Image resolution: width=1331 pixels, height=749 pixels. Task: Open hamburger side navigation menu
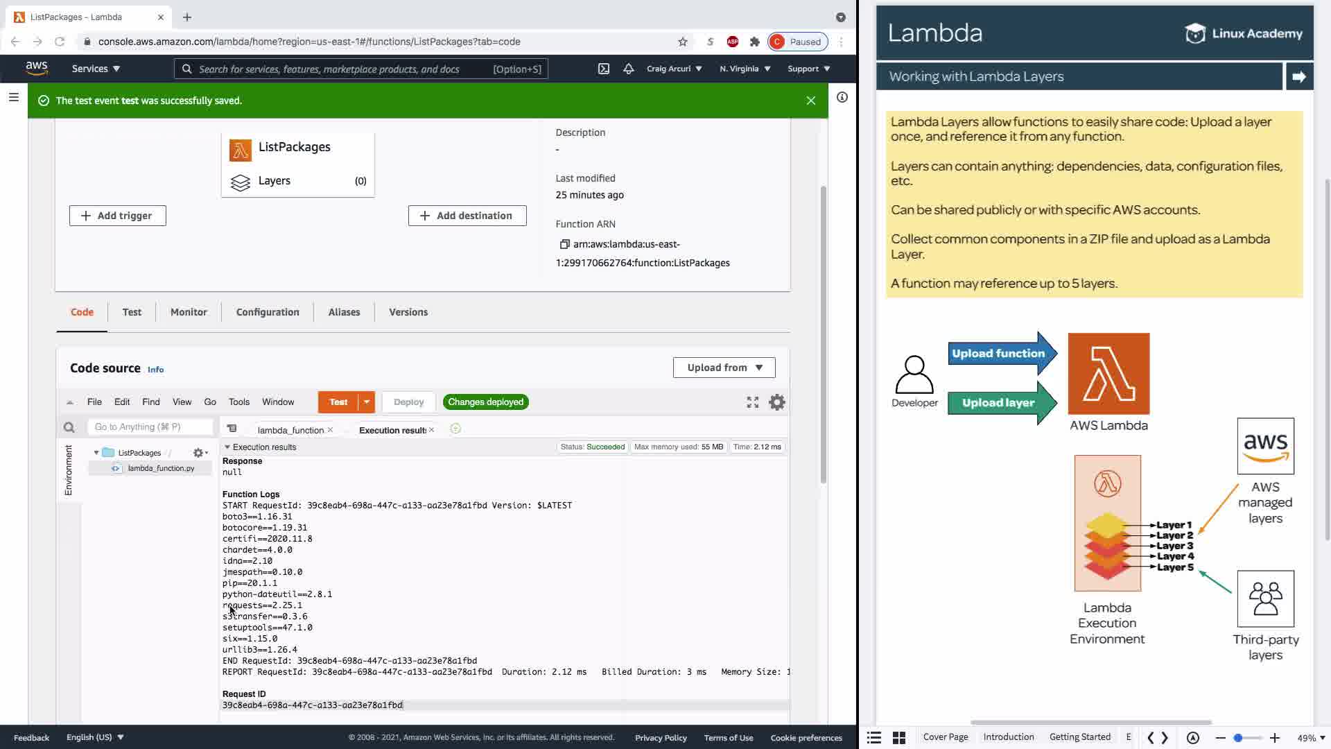pyautogui.click(x=13, y=97)
